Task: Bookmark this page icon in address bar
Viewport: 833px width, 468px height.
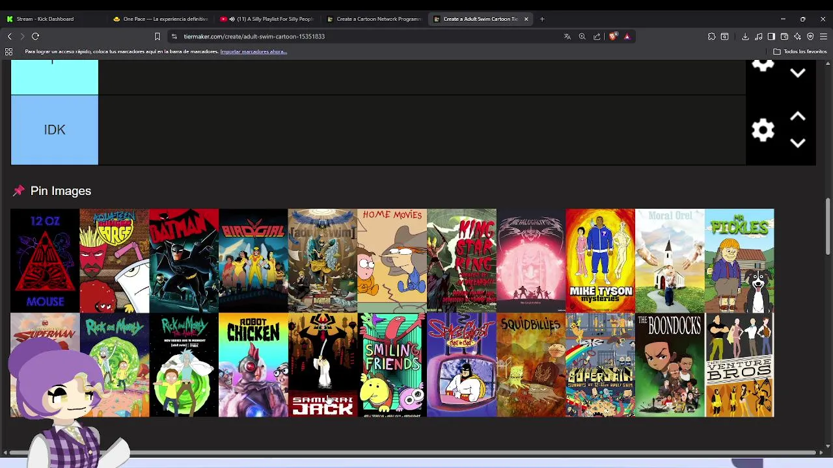Action: click(157, 36)
